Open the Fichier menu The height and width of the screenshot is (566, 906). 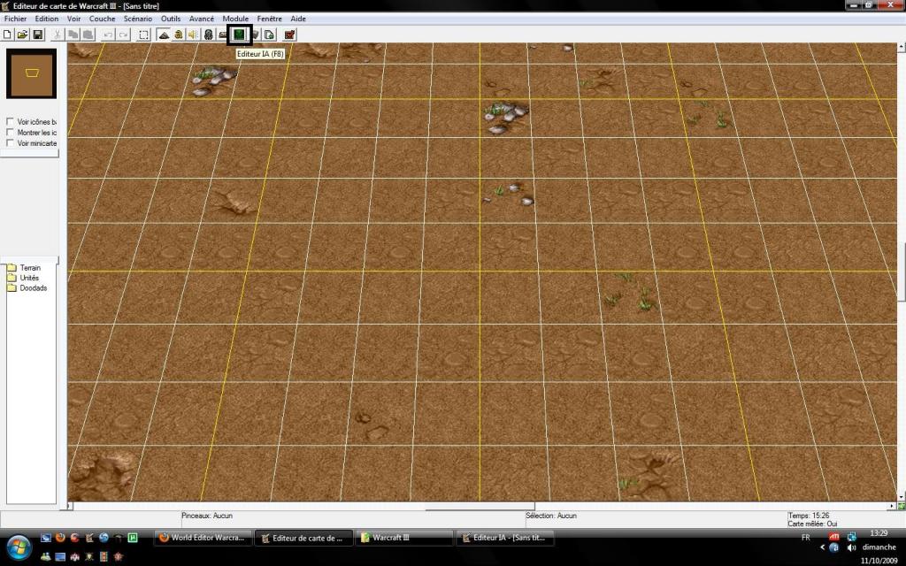point(16,19)
